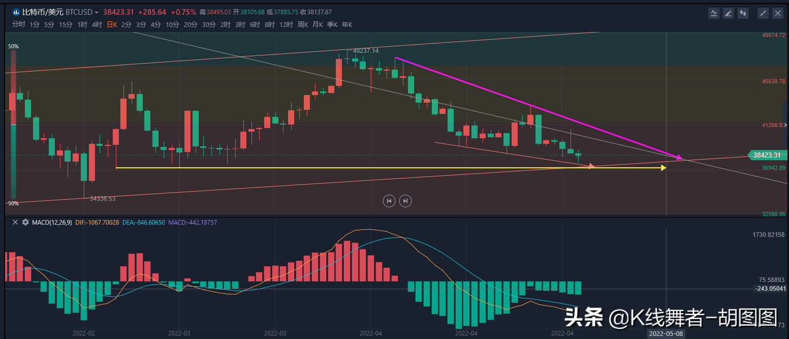Select the line chart style icon

pyautogui.click(x=714, y=13)
